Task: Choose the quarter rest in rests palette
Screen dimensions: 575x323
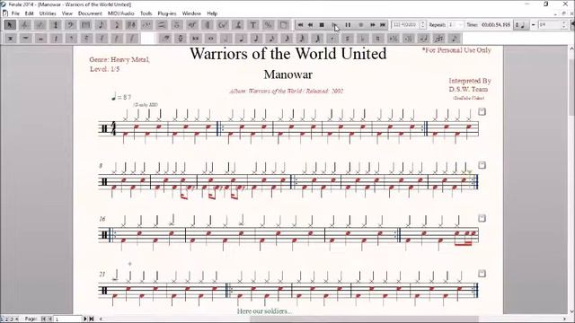Action: point(56,38)
